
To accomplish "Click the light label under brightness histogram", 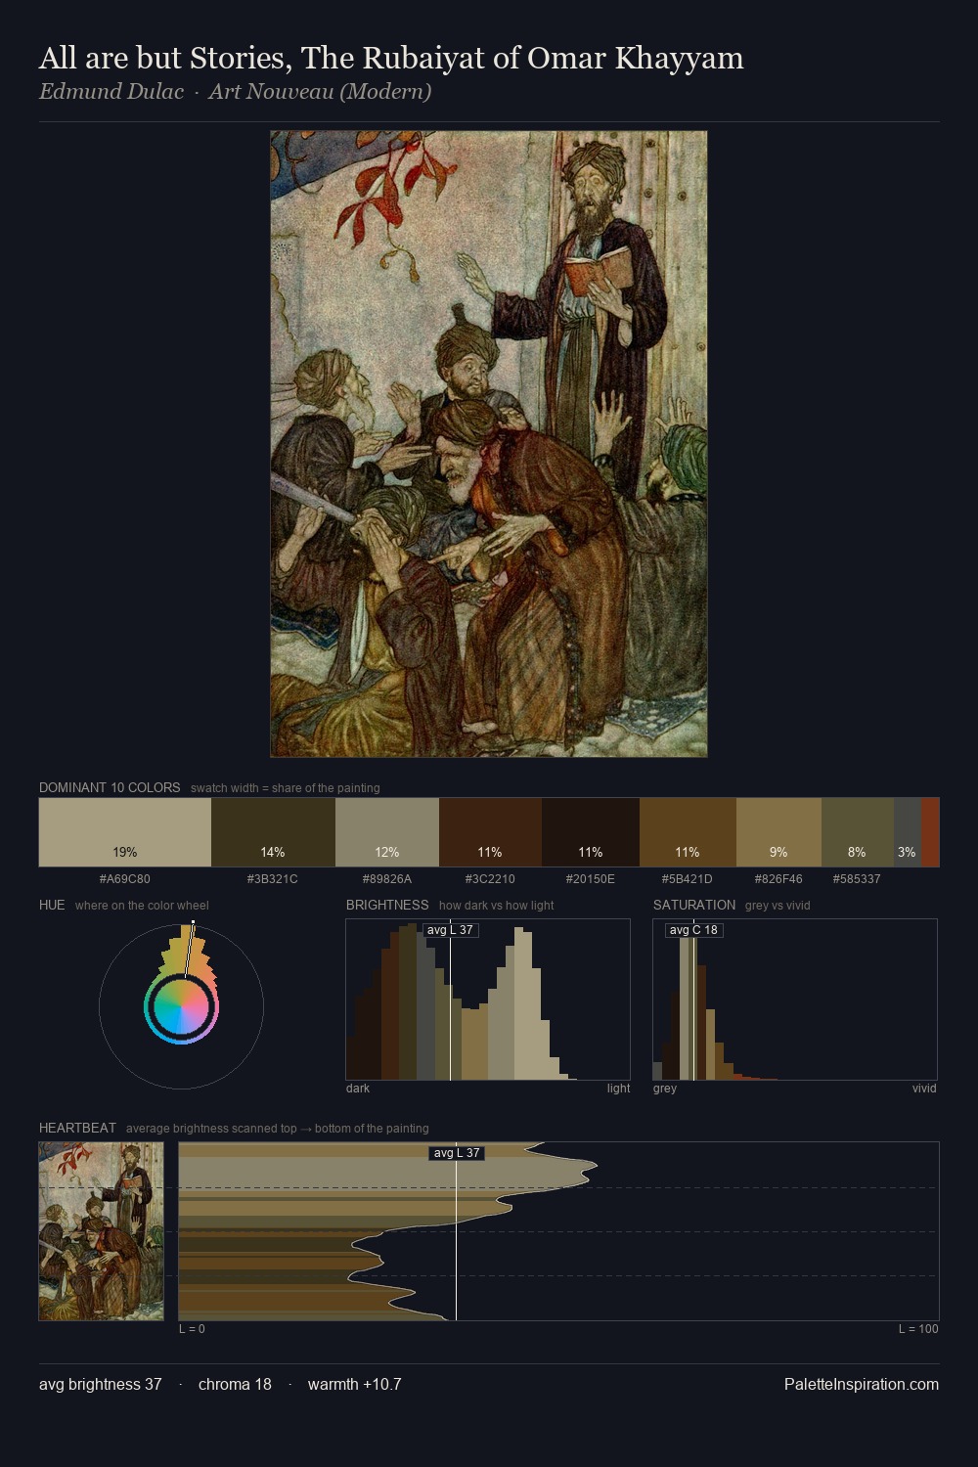I will (619, 1089).
